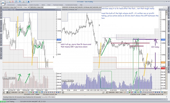Open the VT Trader round application button
This screenshot has height=103, width=170.
3,3
